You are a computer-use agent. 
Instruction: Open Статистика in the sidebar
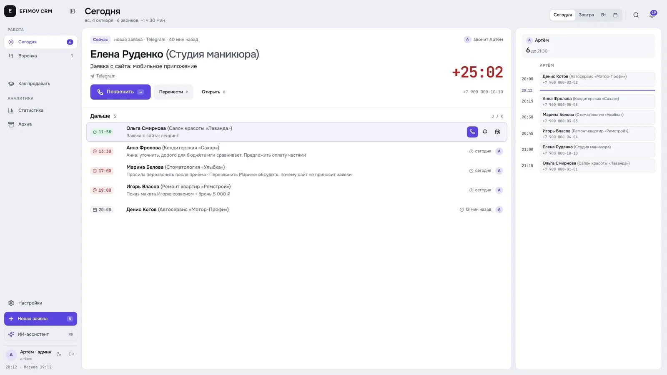pos(40,110)
